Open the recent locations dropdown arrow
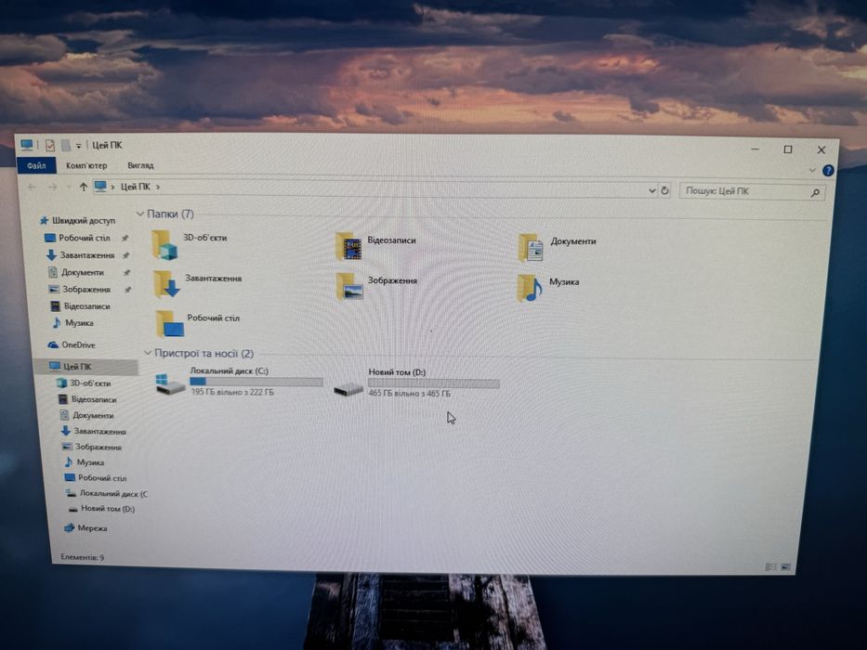The width and height of the screenshot is (867, 650). (x=69, y=187)
